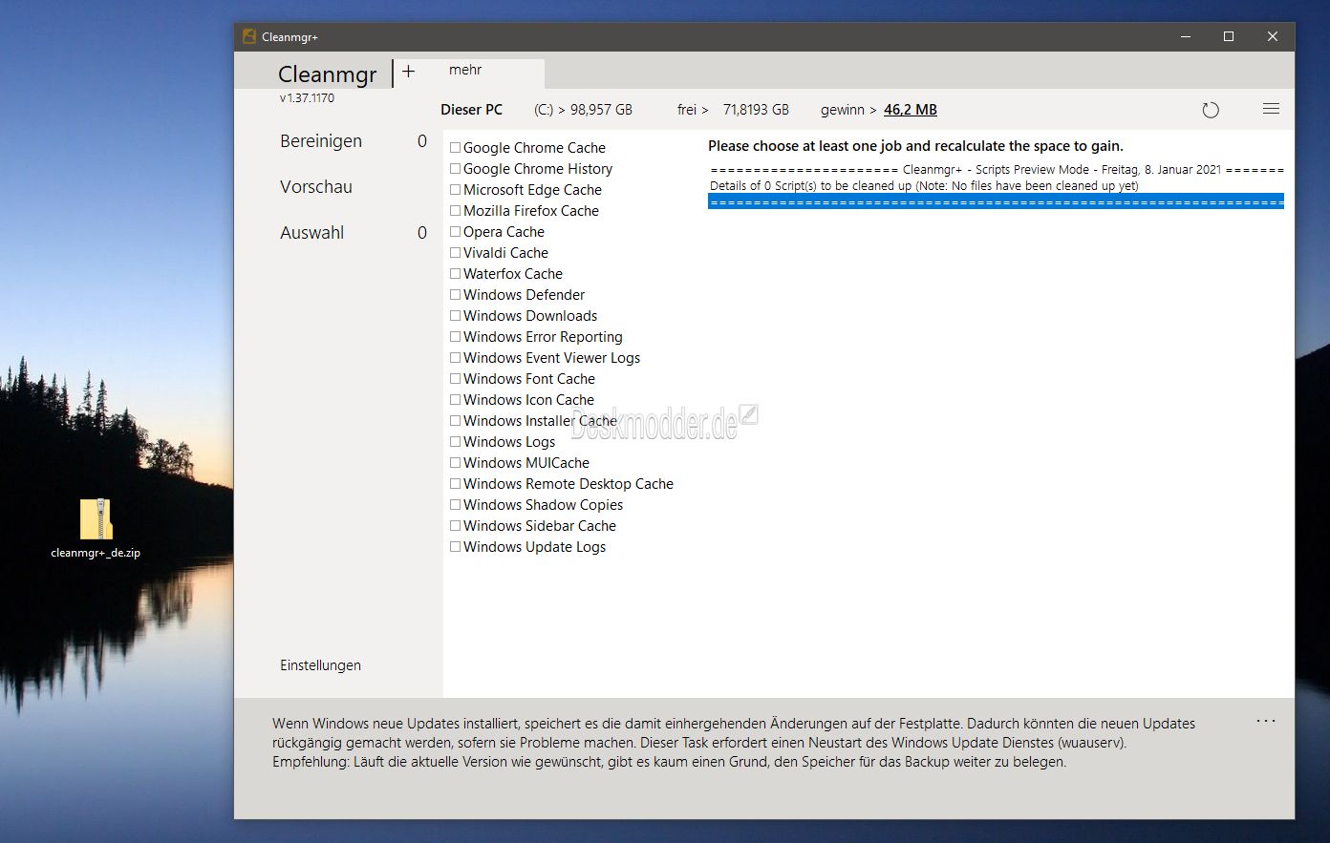Click the underlined 46,2 MB gain value
Viewport: 1330px width, 843px height.
910,110
